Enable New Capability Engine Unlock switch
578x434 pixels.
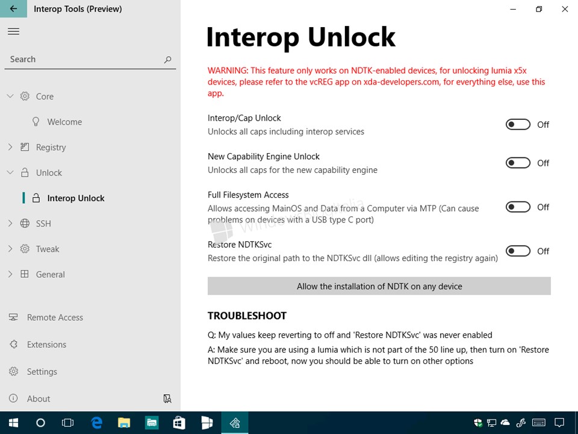[518, 163]
